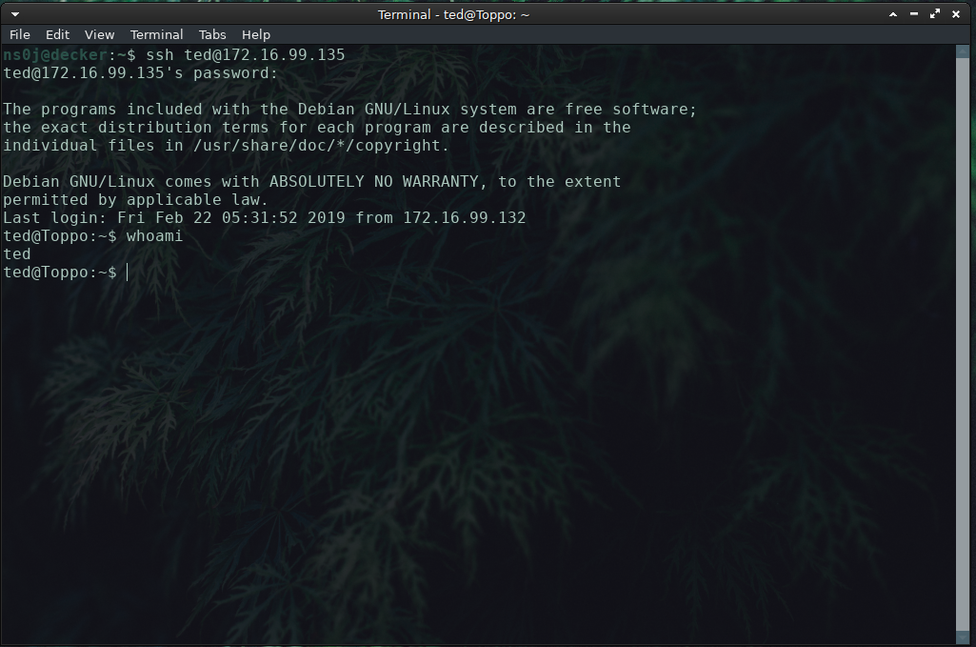Click the 'the exact distribution terms' line

pos(317,128)
